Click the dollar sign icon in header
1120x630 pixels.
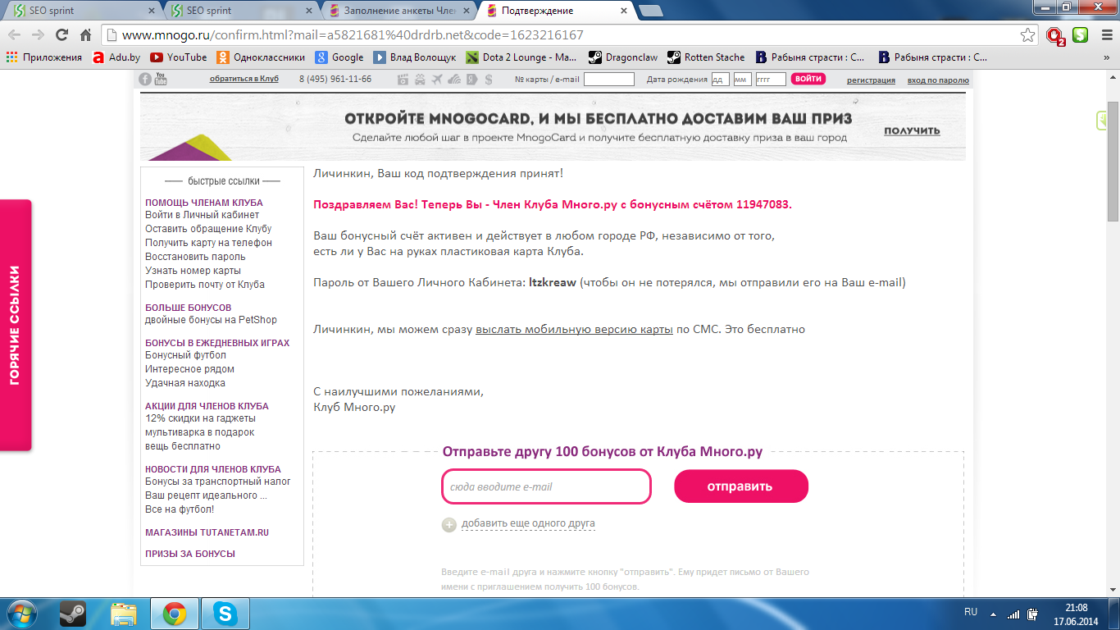point(489,80)
